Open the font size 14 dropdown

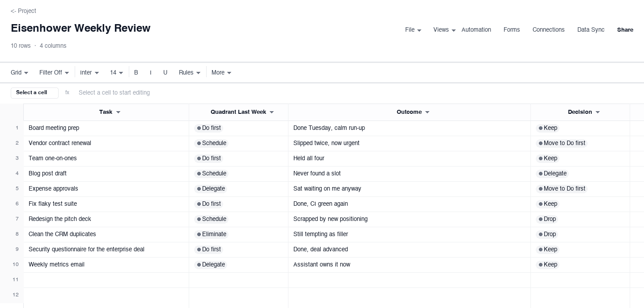116,72
